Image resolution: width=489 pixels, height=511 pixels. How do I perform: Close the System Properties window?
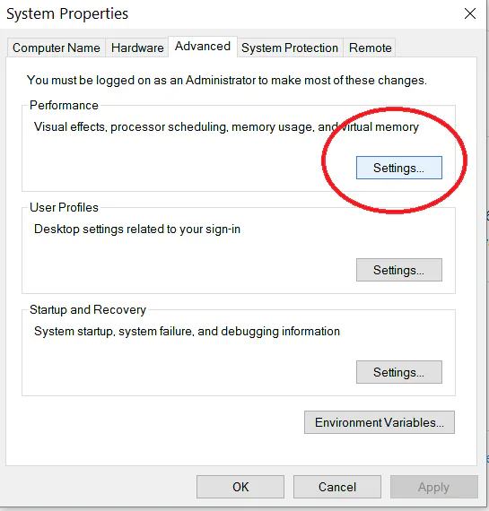[x=470, y=13]
